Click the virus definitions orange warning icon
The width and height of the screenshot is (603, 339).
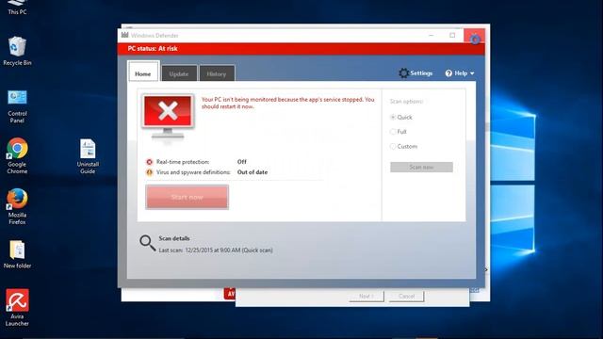(149, 172)
